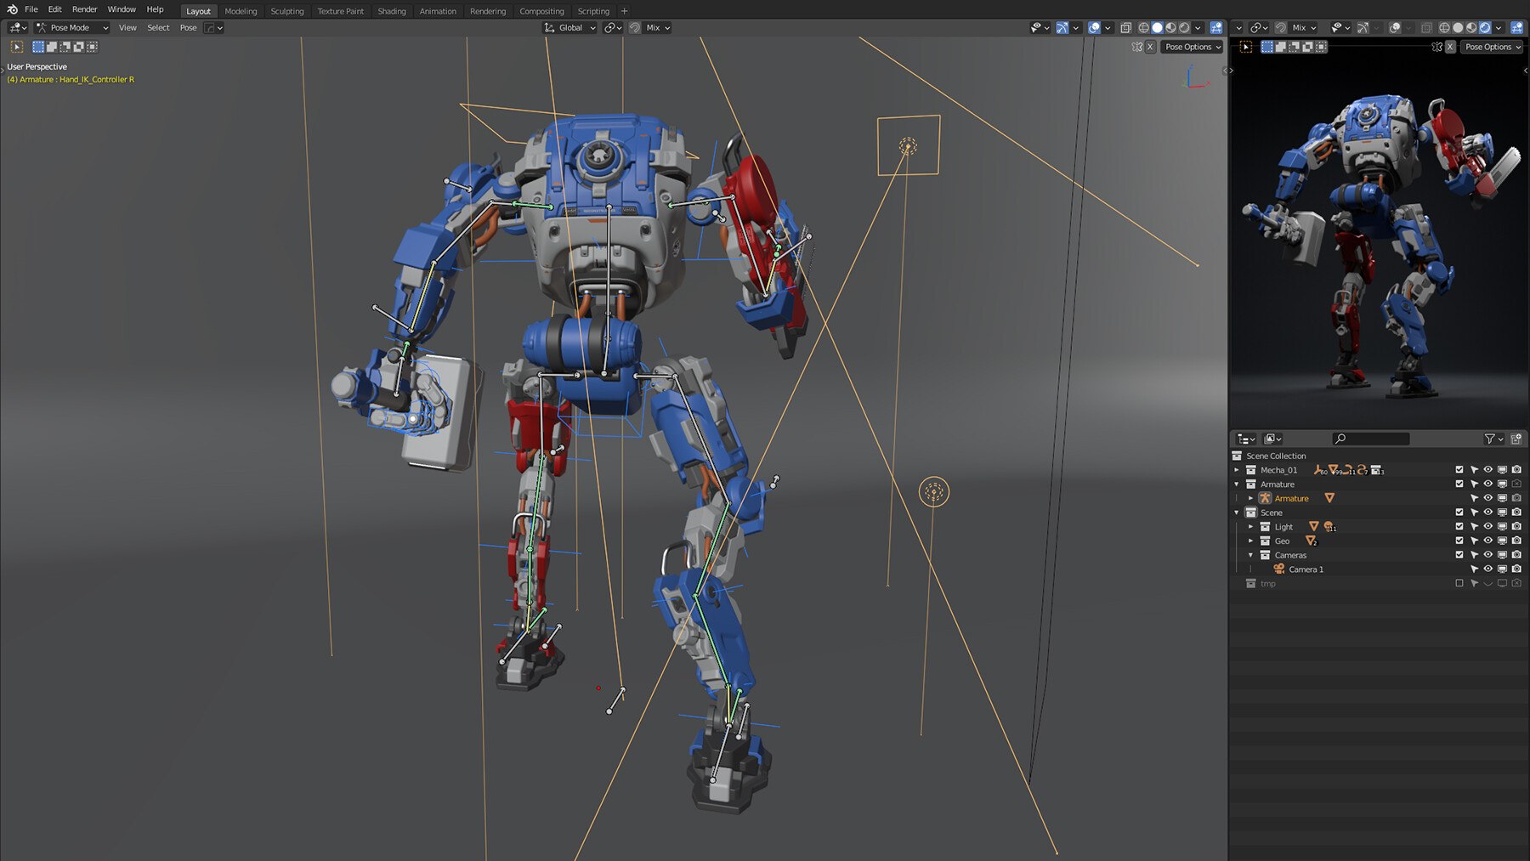The height and width of the screenshot is (861, 1530).
Task: Enable the tmp collection checkbox
Action: [x=1459, y=584]
